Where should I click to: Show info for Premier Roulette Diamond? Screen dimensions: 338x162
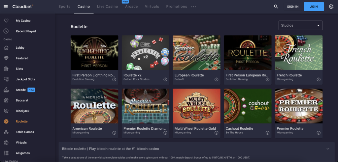pyautogui.click(x=165, y=133)
